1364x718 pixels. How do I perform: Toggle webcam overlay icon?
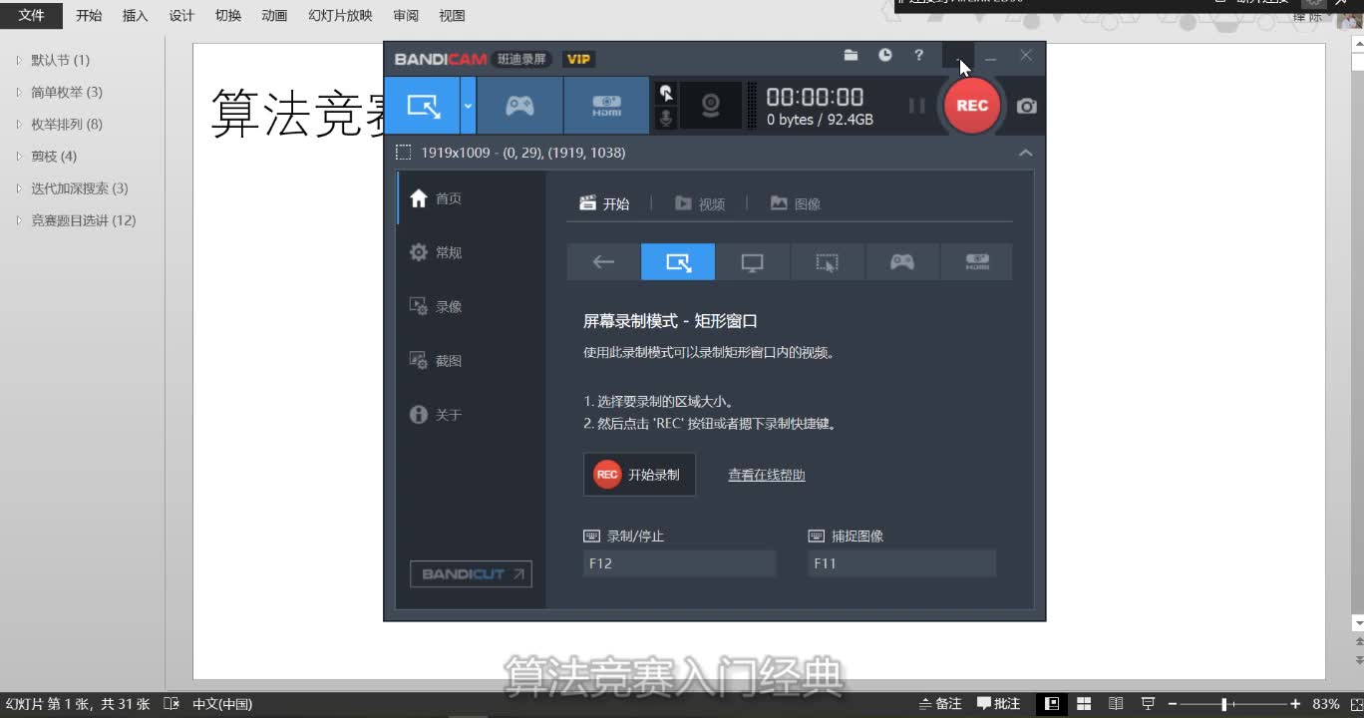click(711, 106)
